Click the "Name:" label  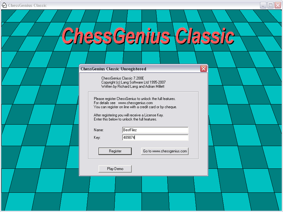click(x=99, y=130)
